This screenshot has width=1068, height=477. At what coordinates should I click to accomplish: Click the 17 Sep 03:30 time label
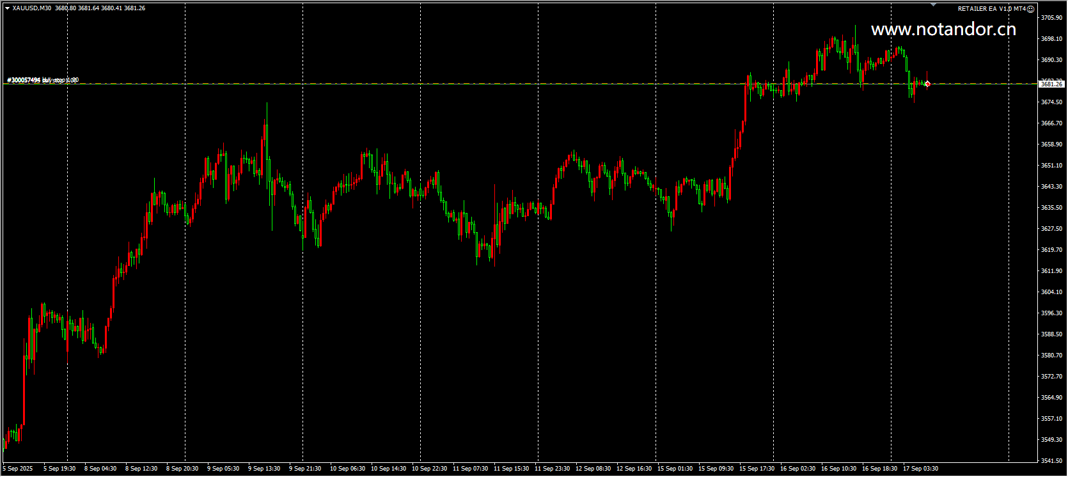[x=920, y=469]
